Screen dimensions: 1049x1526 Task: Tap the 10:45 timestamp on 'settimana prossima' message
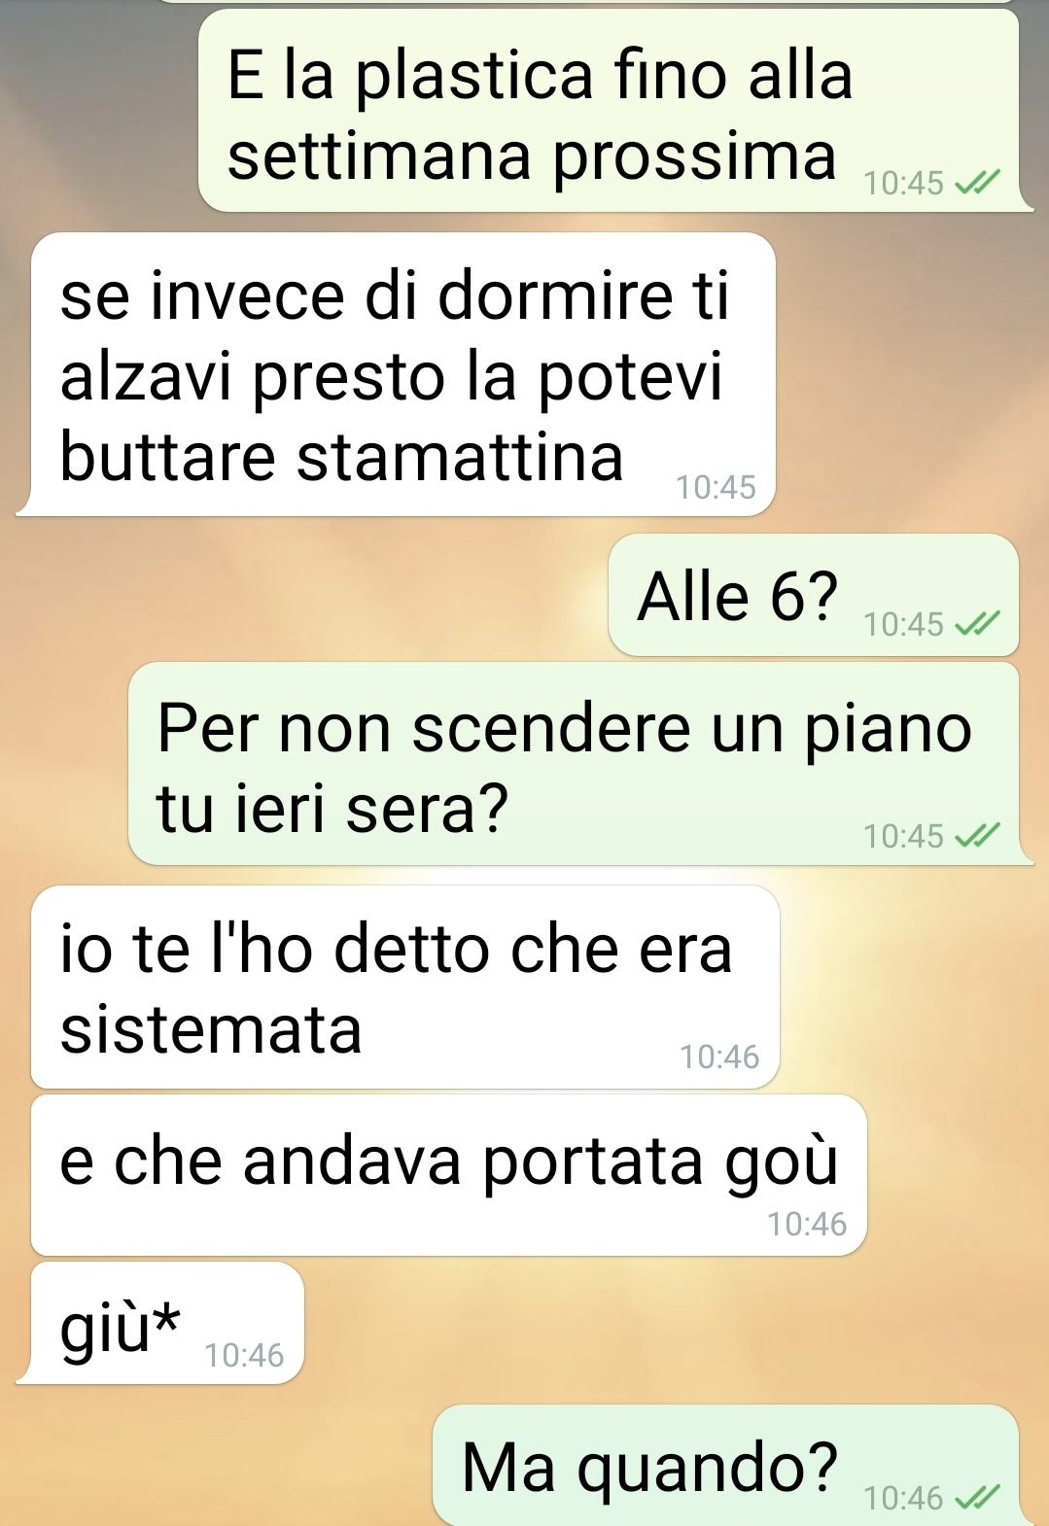coord(903,182)
